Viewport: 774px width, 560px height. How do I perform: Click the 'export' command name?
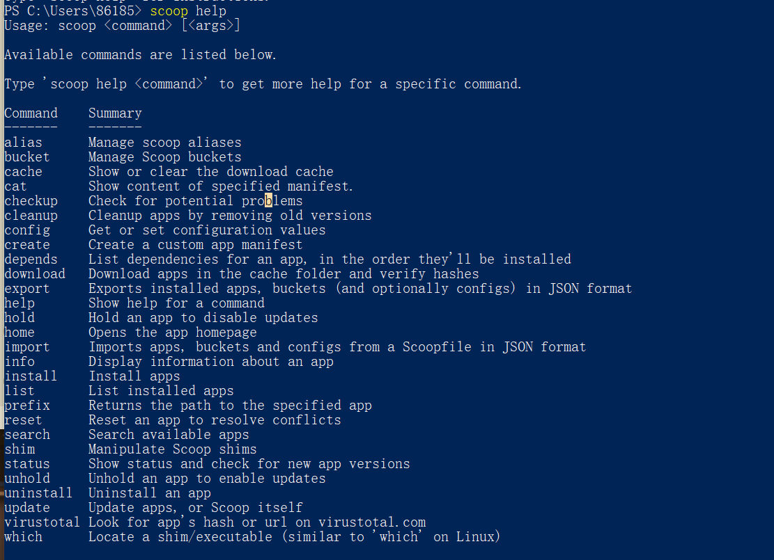click(x=27, y=289)
